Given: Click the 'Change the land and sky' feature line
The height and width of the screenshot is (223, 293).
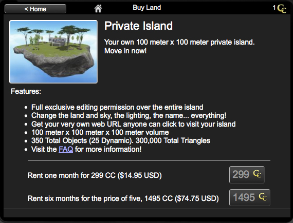Looking at the screenshot, I should (129, 115).
